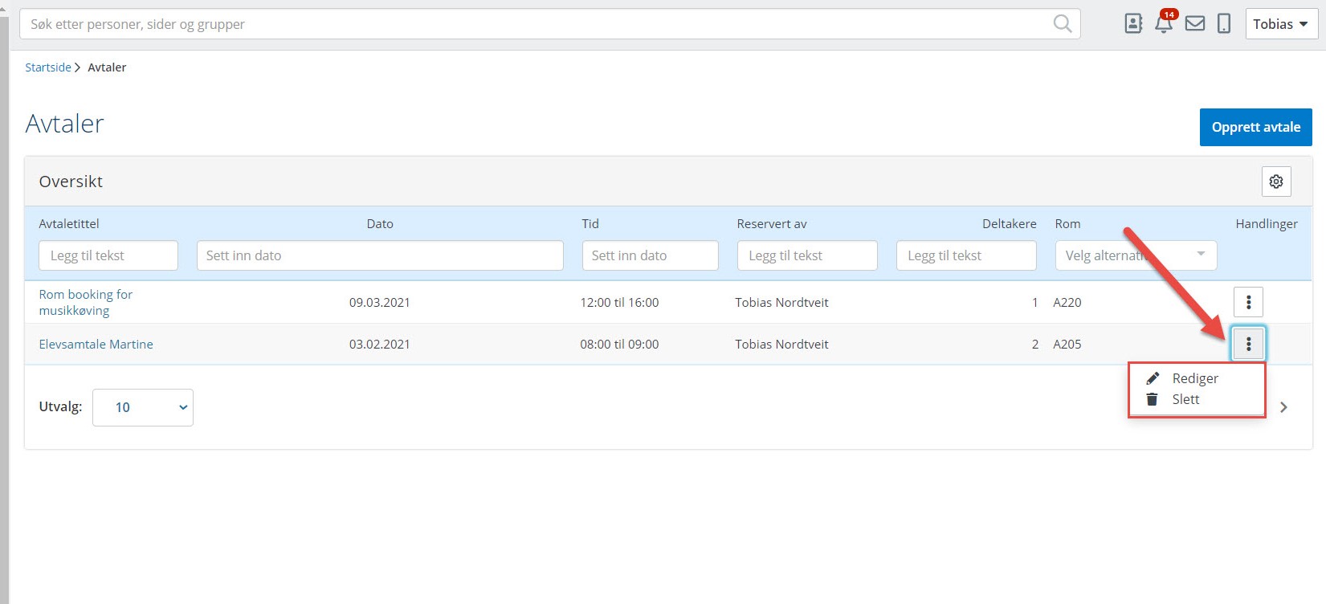
Task: Click the Avtaletittel filter text field
Action: tap(108, 255)
